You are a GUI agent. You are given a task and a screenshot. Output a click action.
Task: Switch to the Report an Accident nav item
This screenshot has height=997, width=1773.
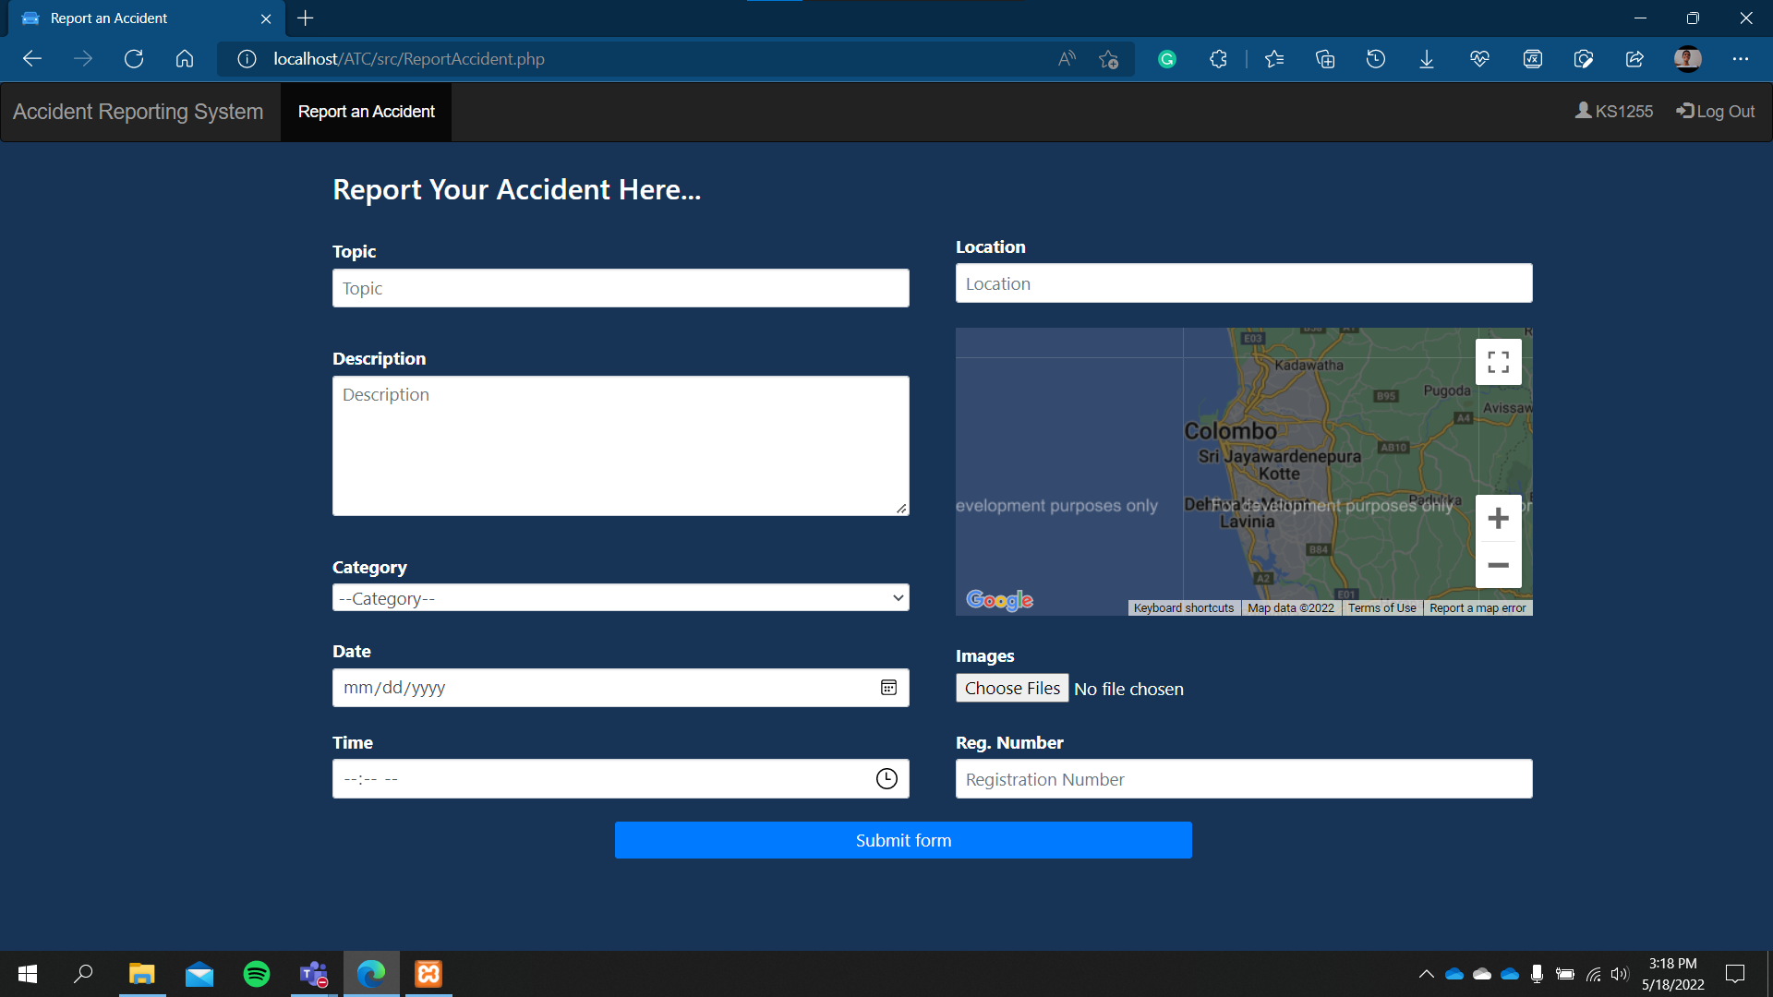pos(366,111)
